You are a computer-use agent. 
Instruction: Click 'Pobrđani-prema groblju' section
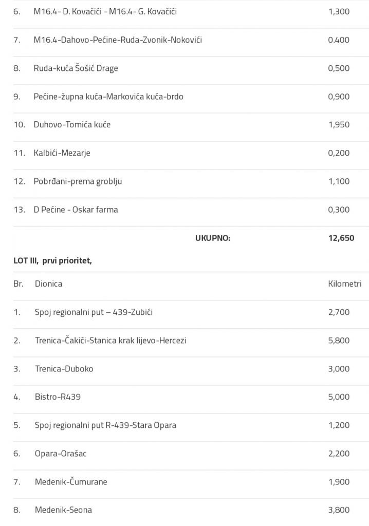coord(78,181)
